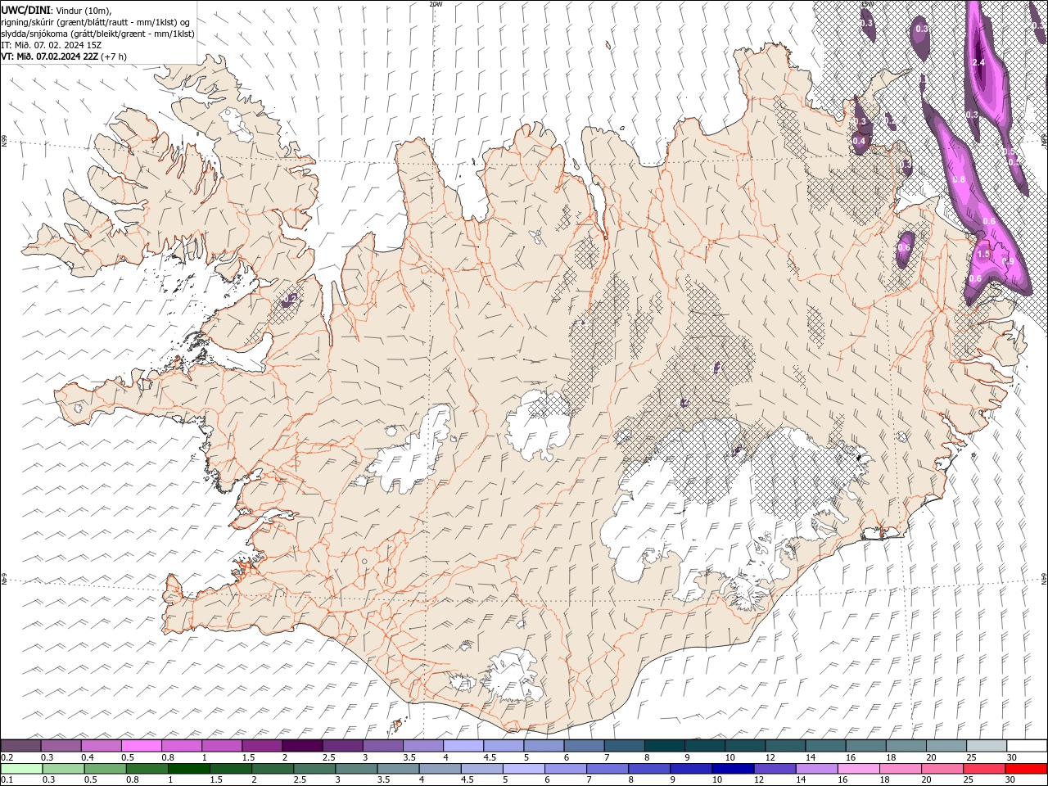Click the 'UWC/DINI' title in header
The image size is (1048, 786).
pos(26,10)
